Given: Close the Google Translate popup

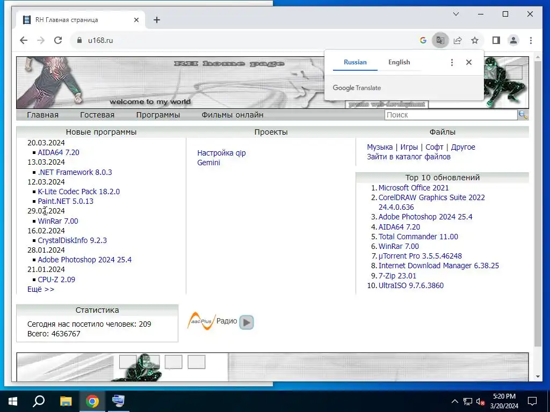Looking at the screenshot, I should coord(468,62).
